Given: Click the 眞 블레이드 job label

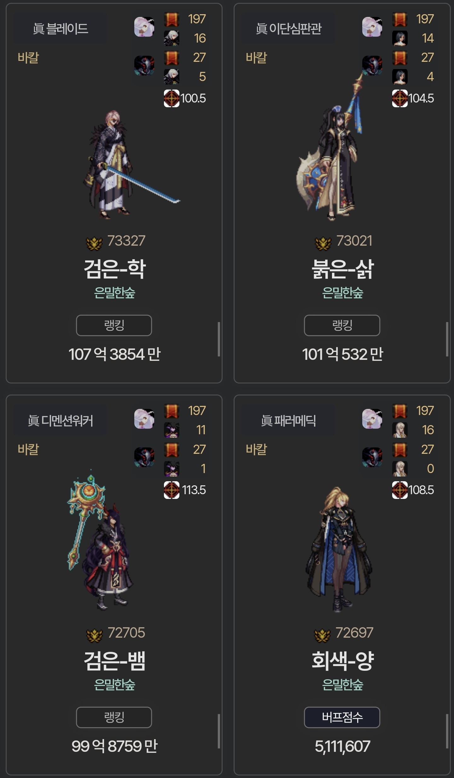Looking at the screenshot, I should 60,29.
